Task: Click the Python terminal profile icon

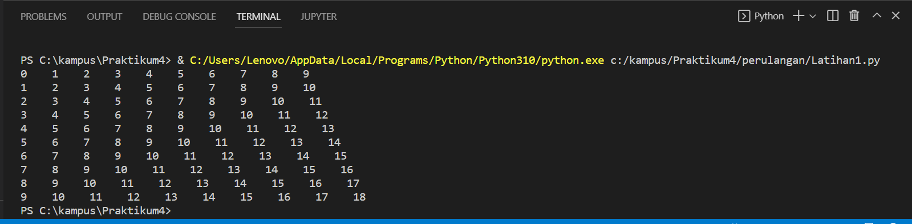Action: 744,16
